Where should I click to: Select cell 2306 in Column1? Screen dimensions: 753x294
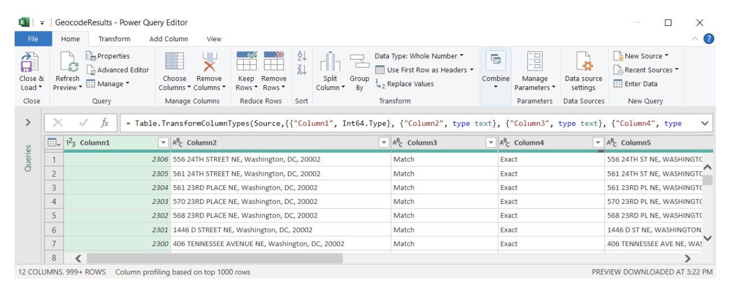click(116, 159)
